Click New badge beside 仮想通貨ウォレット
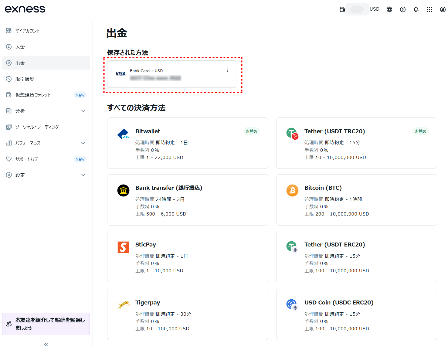Screen dimensions: 448x350 pos(80,95)
